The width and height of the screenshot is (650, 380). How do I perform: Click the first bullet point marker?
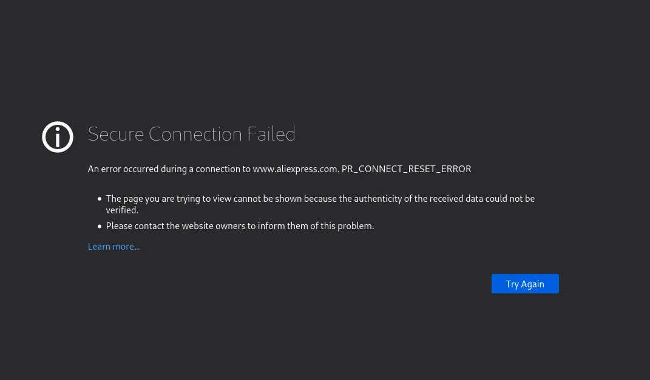pyautogui.click(x=100, y=199)
